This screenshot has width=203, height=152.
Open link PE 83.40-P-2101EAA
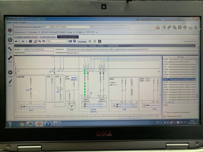pos(34,107)
